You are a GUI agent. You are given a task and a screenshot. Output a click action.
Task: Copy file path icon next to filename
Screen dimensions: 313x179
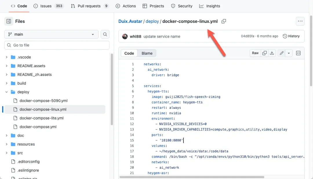pos(224,21)
